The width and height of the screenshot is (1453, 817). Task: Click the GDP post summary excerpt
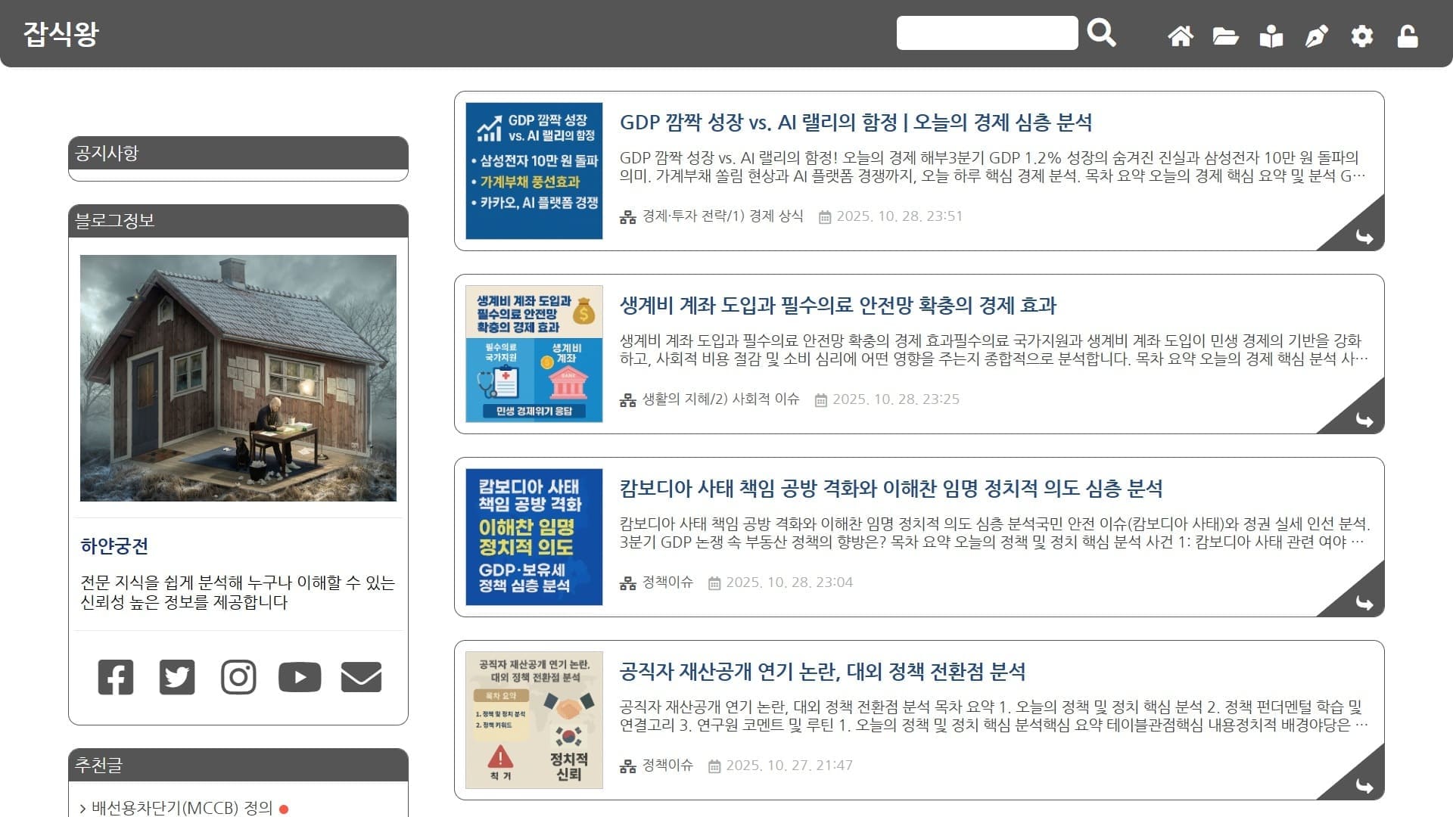(993, 167)
